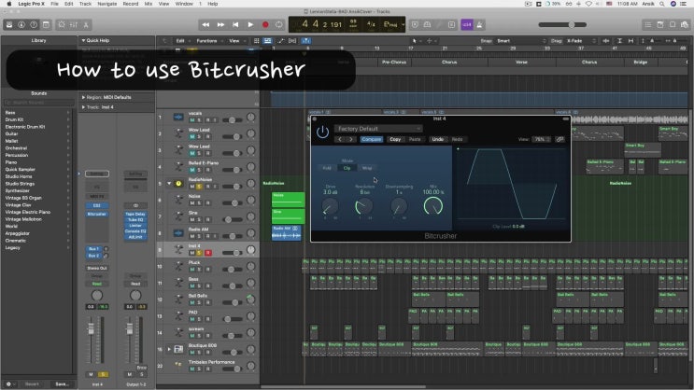Screen dimensions: 694x390
Task: Open the Navigate menu
Action: [x=107, y=4]
